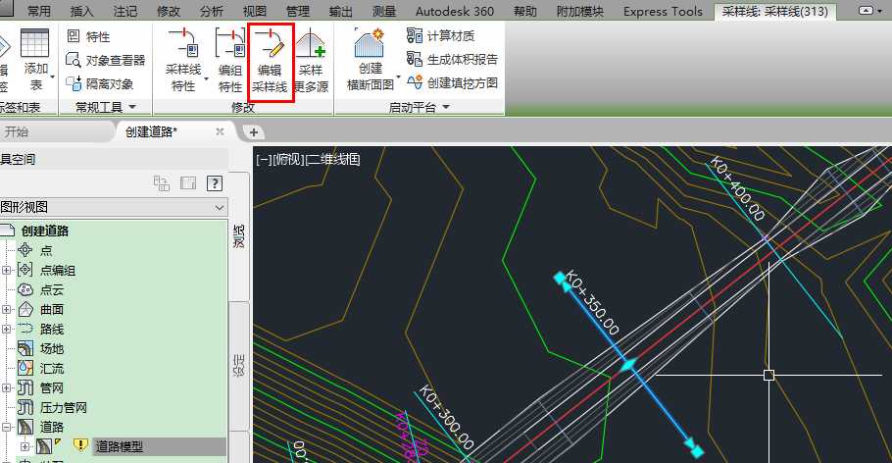Click 创建填挖方图 mass haul diagram

pyautogui.click(x=452, y=82)
